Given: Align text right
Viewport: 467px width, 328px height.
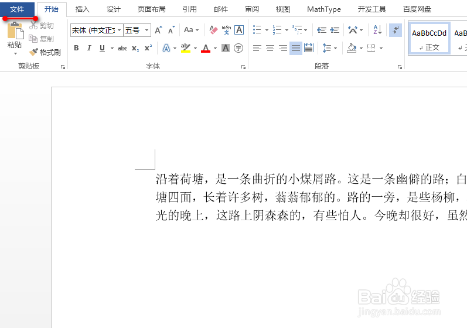Looking at the screenshot, I should click(283, 48).
